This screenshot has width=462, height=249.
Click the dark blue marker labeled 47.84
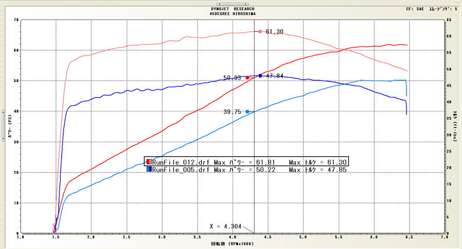[260, 75]
